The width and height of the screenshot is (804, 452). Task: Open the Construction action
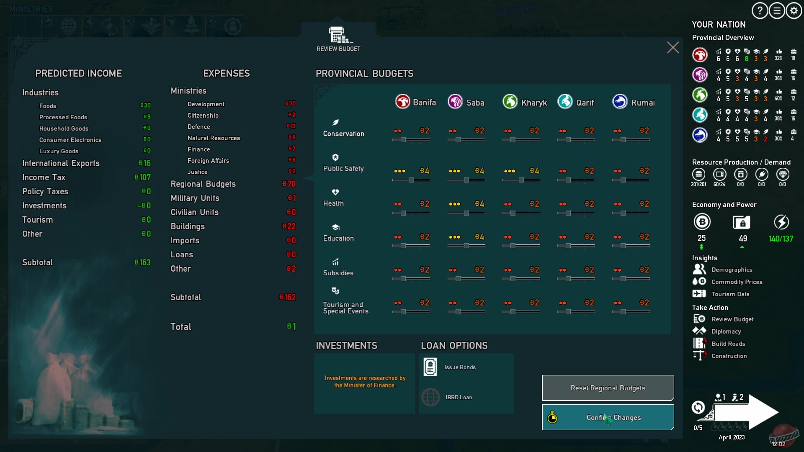pyautogui.click(x=729, y=355)
